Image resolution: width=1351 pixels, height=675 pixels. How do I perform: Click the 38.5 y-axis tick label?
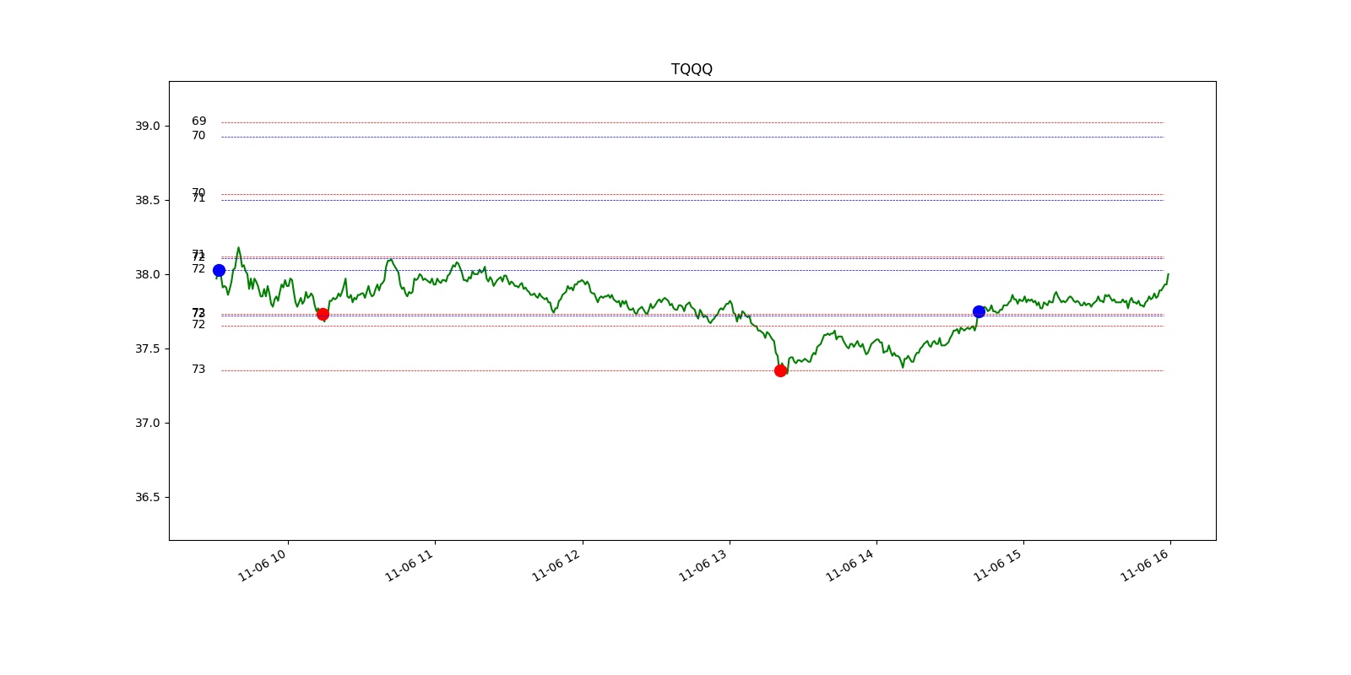[x=147, y=200]
